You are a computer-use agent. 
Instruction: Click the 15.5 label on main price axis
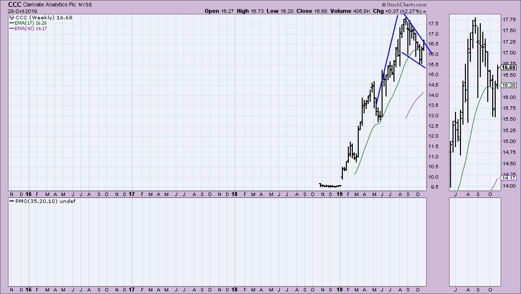coord(433,65)
